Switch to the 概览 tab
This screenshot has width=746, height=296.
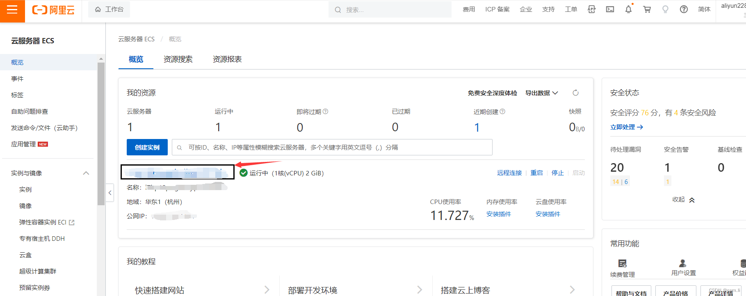coord(136,59)
